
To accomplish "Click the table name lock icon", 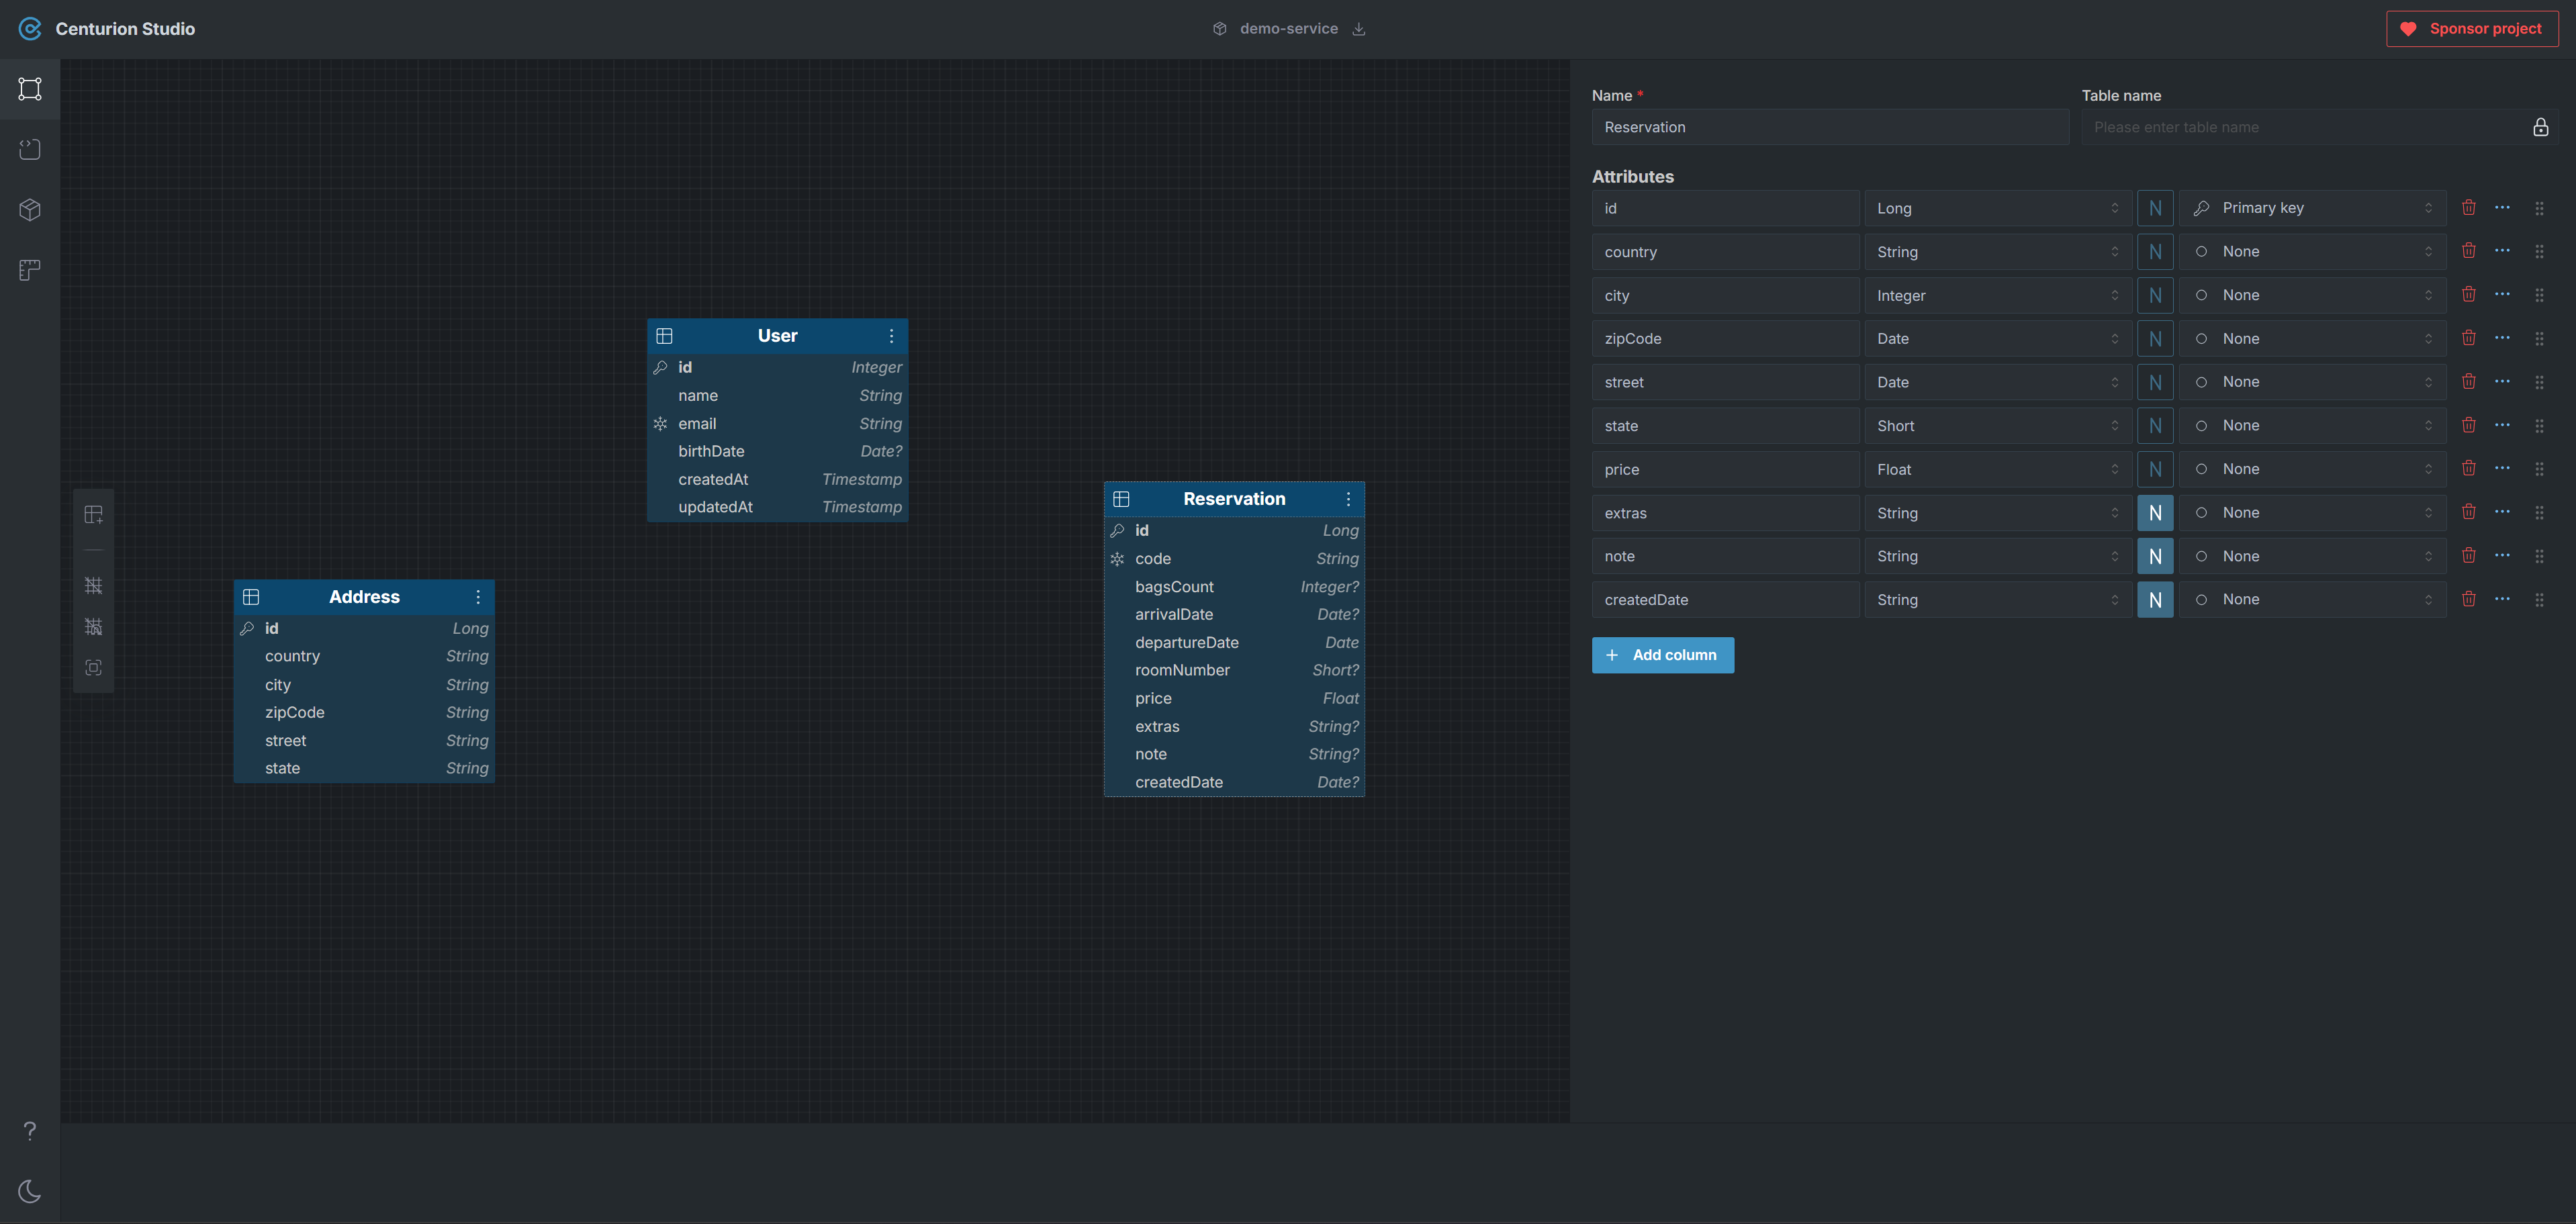I will click(2540, 127).
